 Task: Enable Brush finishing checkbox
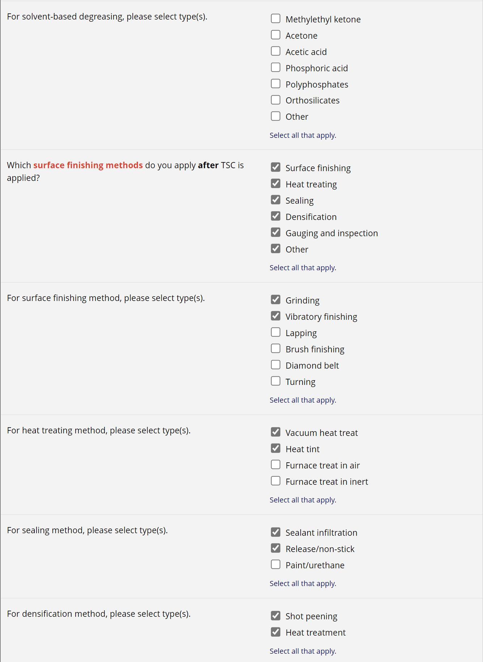[276, 349]
